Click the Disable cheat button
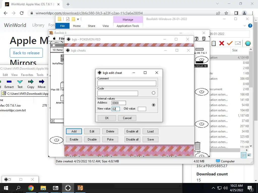258x193 pixels. (x=92, y=139)
